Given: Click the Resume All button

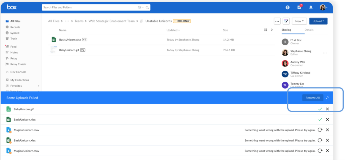Looking at the screenshot, I should pos(313,98).
